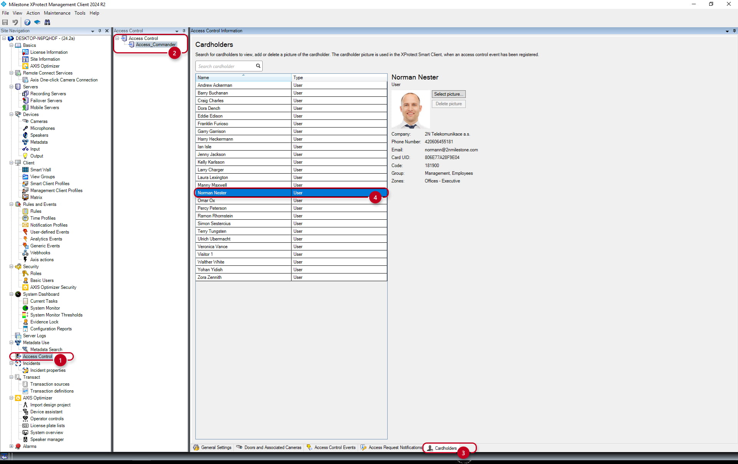
Task: Expand the Alarms tree node
Action: tap(11, 446)
